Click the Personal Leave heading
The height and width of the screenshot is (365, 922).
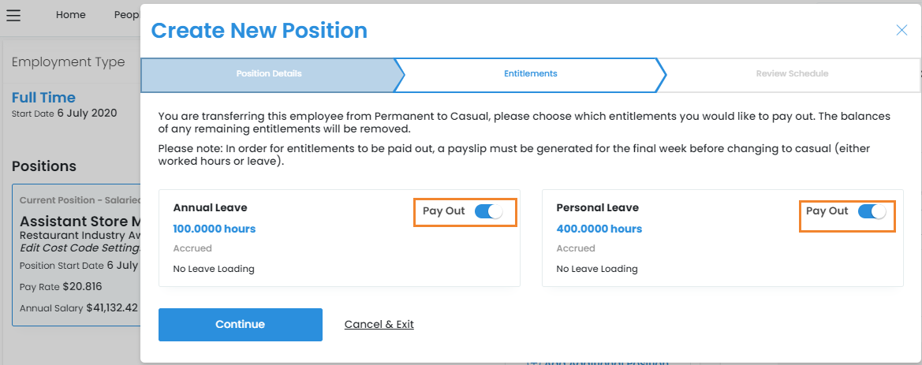597,208
